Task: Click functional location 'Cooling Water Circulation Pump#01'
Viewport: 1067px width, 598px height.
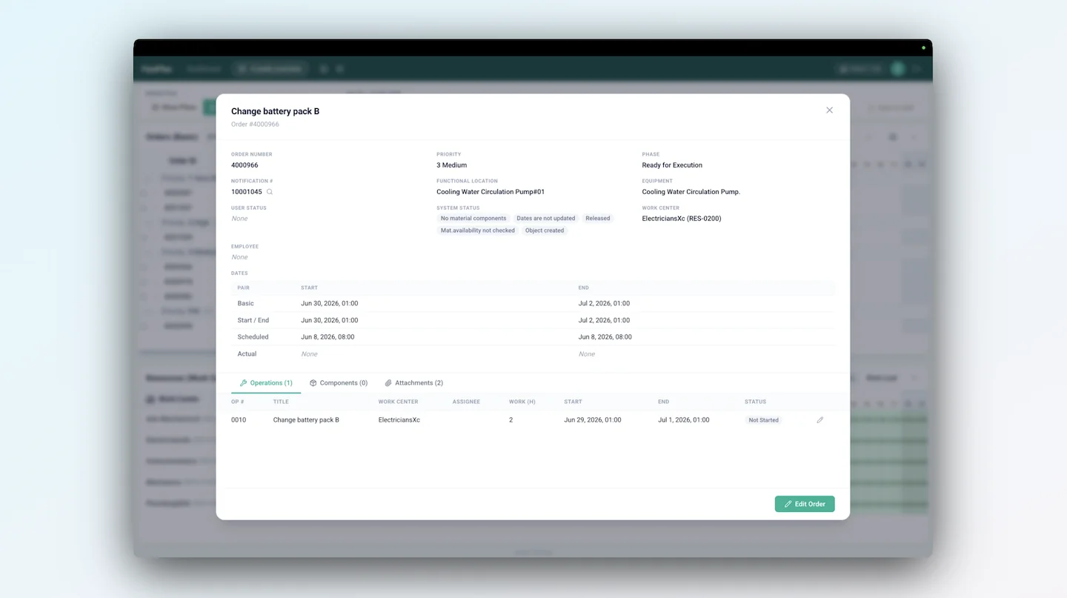Action: (x=491, y=192)
